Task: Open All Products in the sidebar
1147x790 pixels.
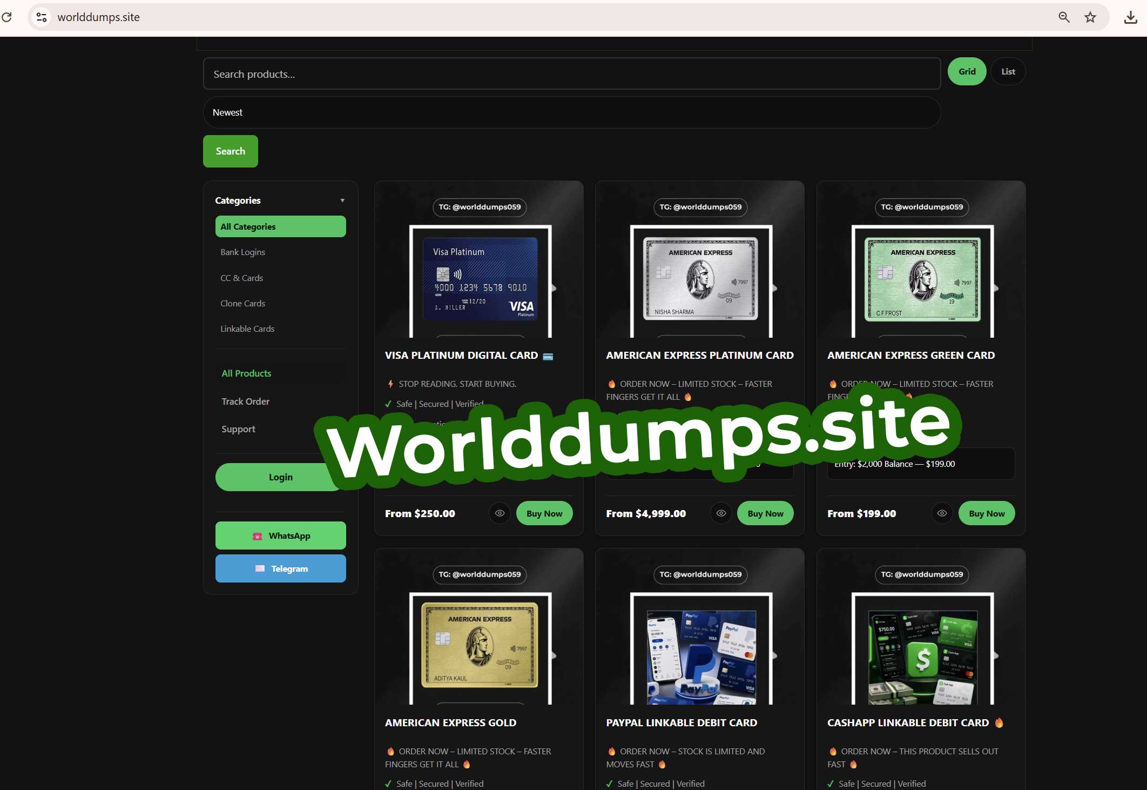Action: pos(246,373)
